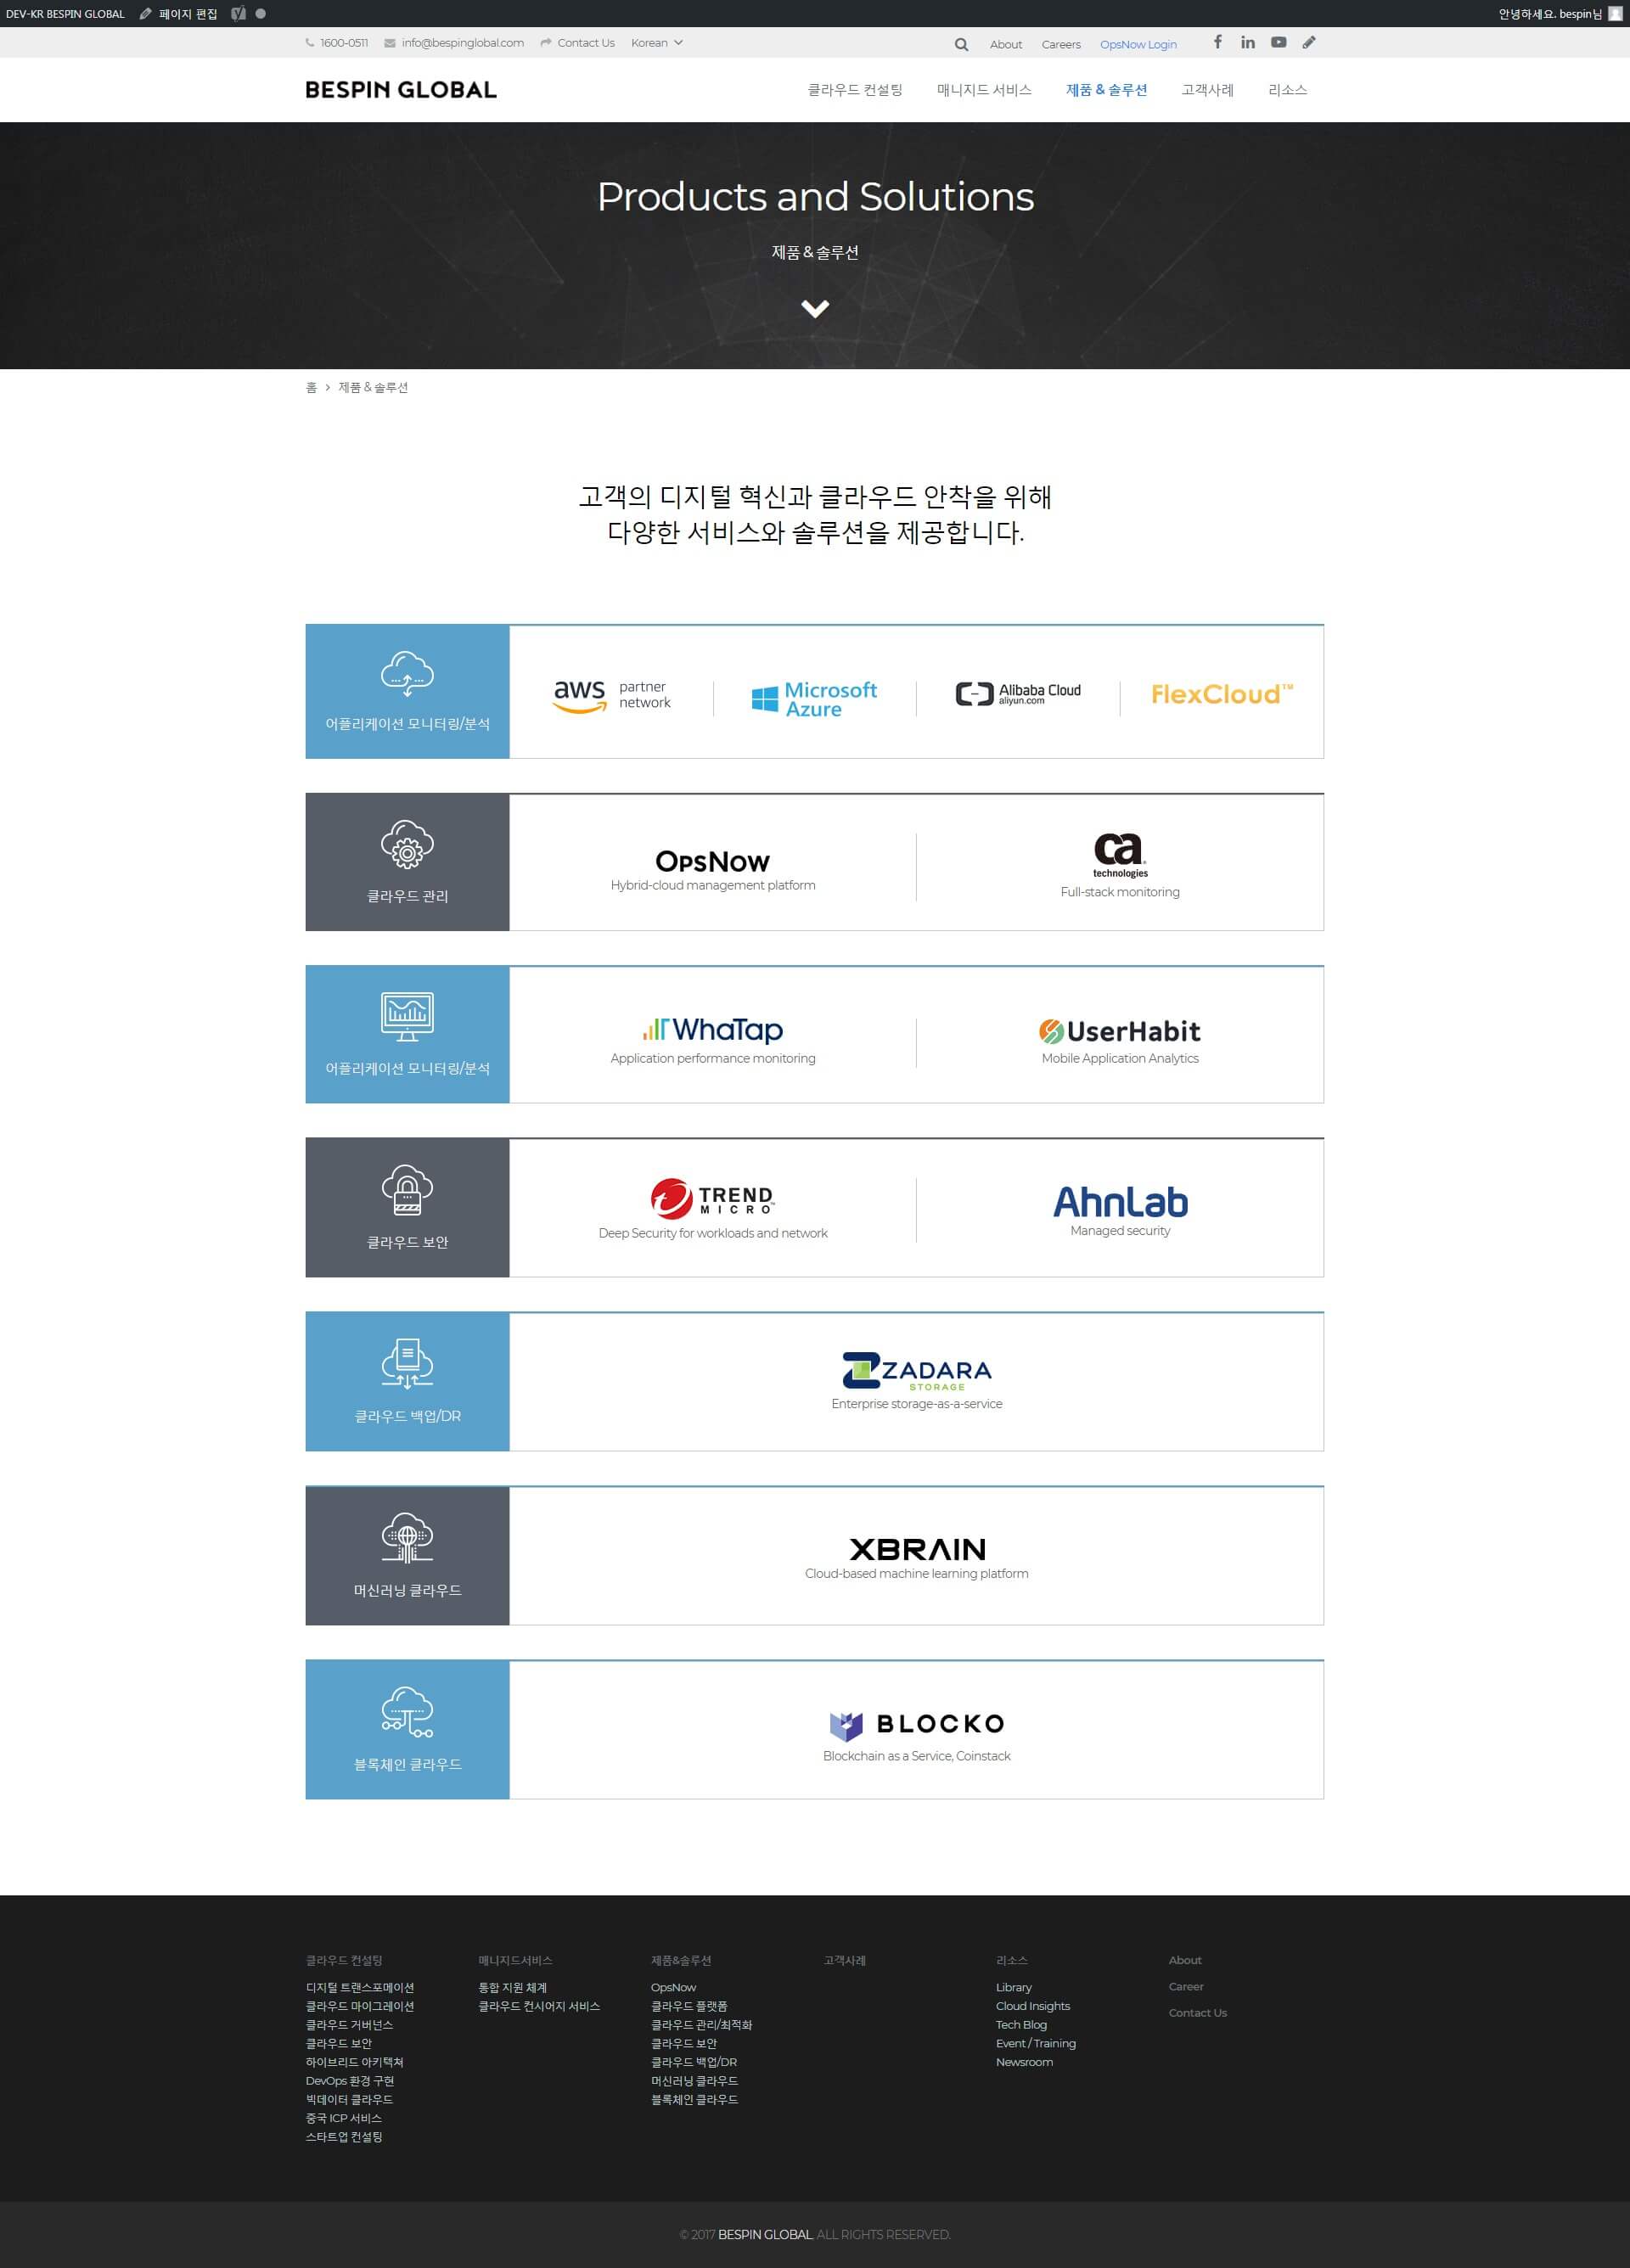Open the 매니지드 서비스 main menu
This screenshot has width=1630, height=2268.
point(984,90)
